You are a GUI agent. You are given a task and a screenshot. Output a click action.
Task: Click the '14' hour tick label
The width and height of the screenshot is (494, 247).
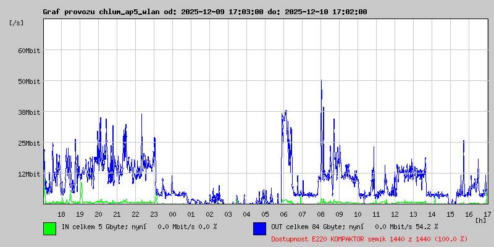click(x=432, y=214)
